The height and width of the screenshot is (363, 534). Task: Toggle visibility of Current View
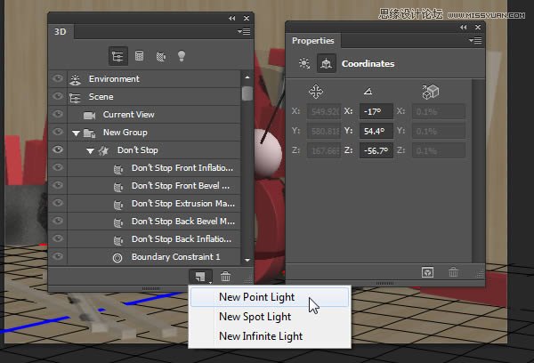pos(58,114)
